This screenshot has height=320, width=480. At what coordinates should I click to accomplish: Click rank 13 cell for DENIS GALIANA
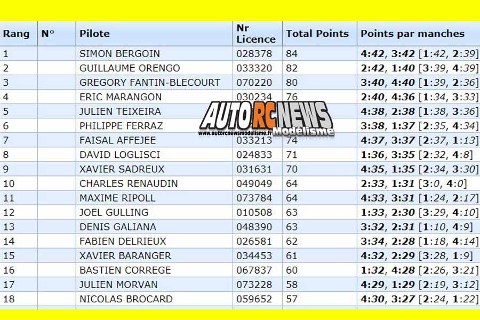(x=9, y=227)
